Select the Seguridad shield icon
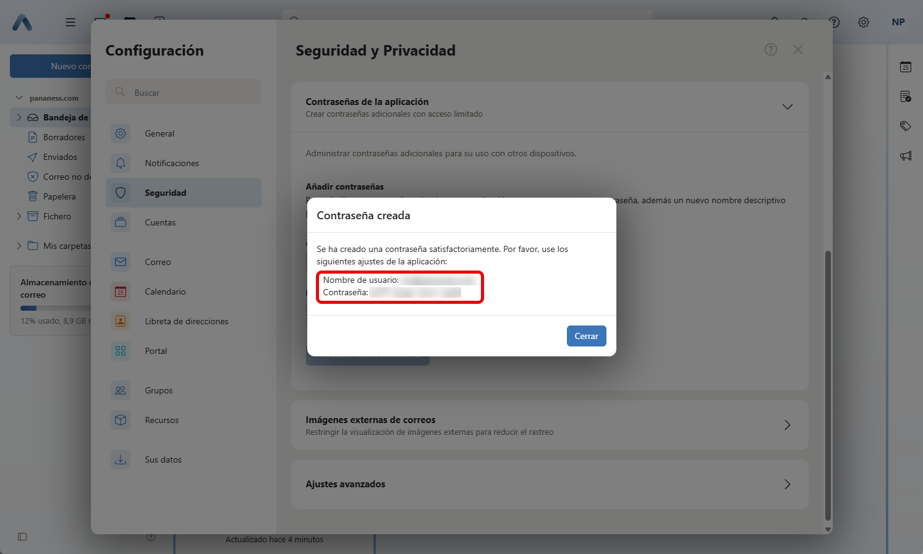 tap(121, 193)
